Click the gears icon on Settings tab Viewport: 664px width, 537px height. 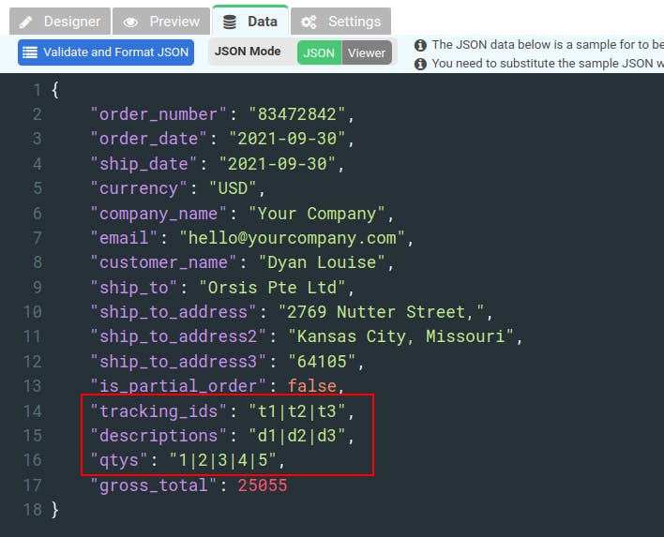pos(309,22)
